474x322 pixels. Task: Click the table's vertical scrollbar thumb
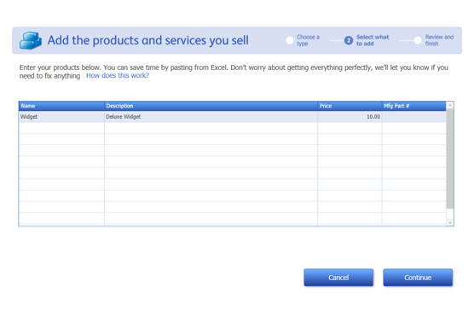coord(450,159)
